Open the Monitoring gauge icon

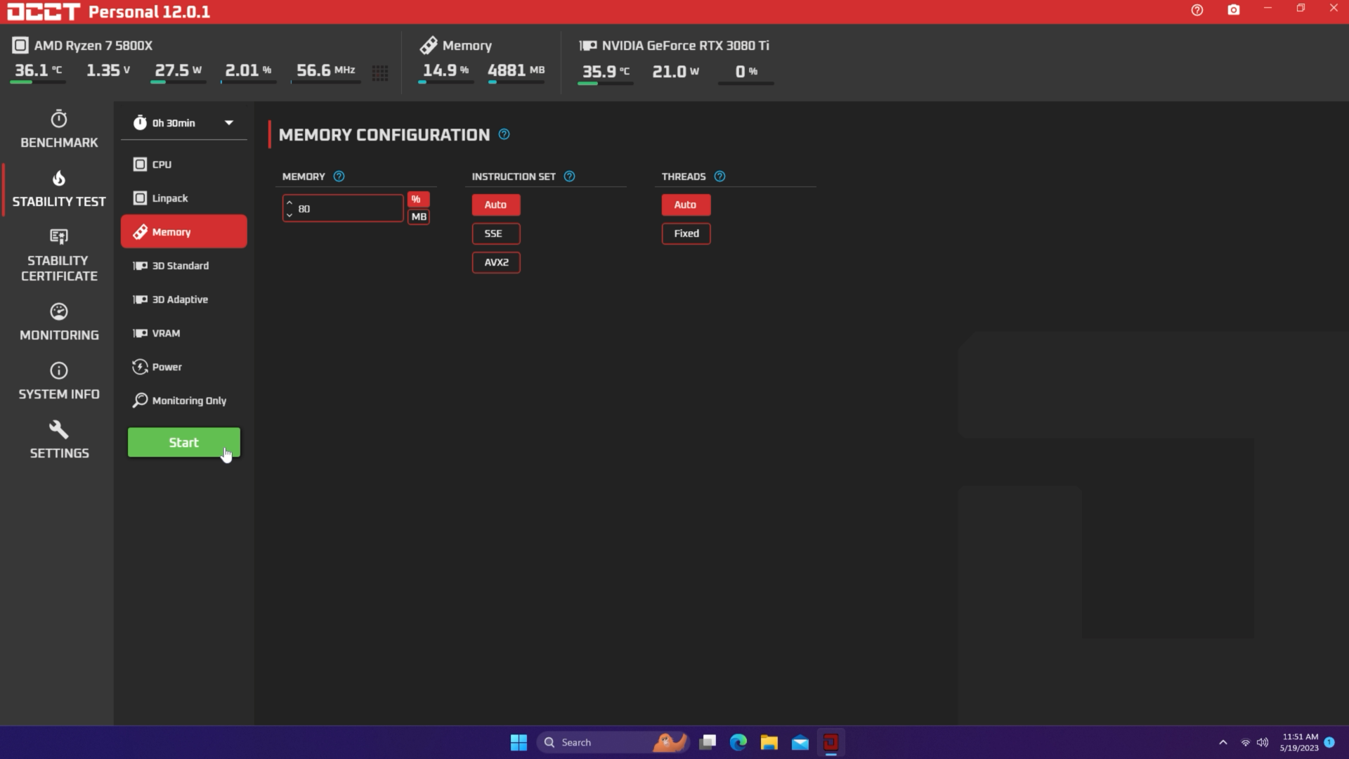(x=58, y=321)
